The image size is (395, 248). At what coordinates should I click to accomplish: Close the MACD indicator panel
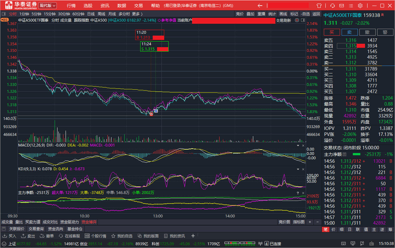pos(303,146)
